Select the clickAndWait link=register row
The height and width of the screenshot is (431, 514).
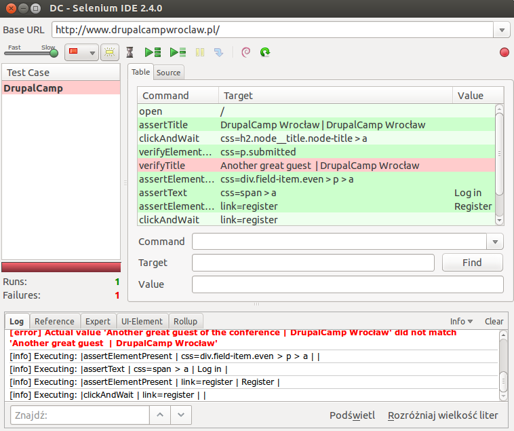(316, 219)
